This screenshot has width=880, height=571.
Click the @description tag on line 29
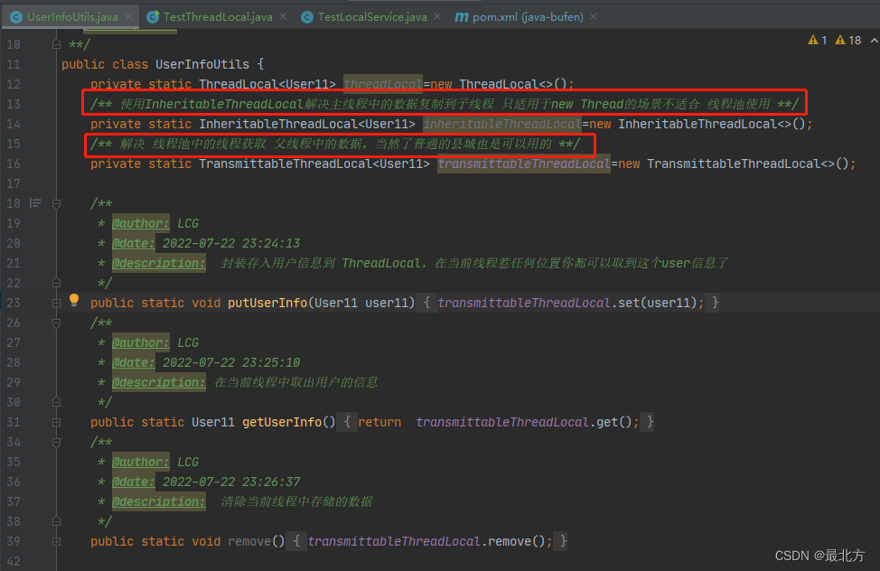click(x=159, y=382)
